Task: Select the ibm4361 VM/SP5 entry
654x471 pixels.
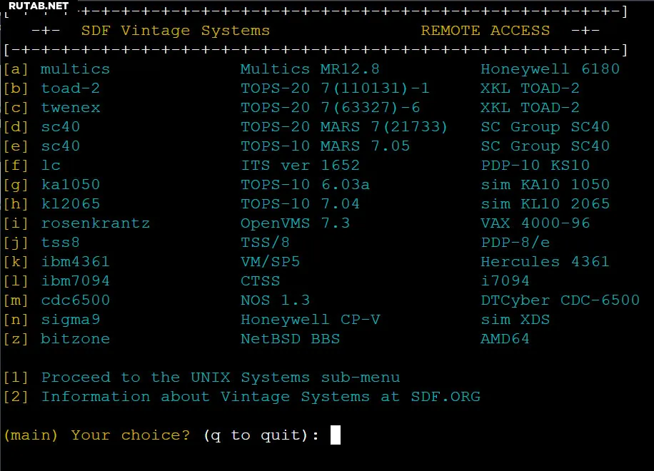Action: coord(75,262)
